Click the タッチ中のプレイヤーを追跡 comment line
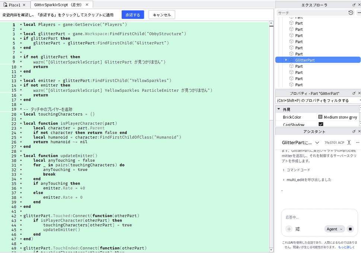 coord(48,109)
